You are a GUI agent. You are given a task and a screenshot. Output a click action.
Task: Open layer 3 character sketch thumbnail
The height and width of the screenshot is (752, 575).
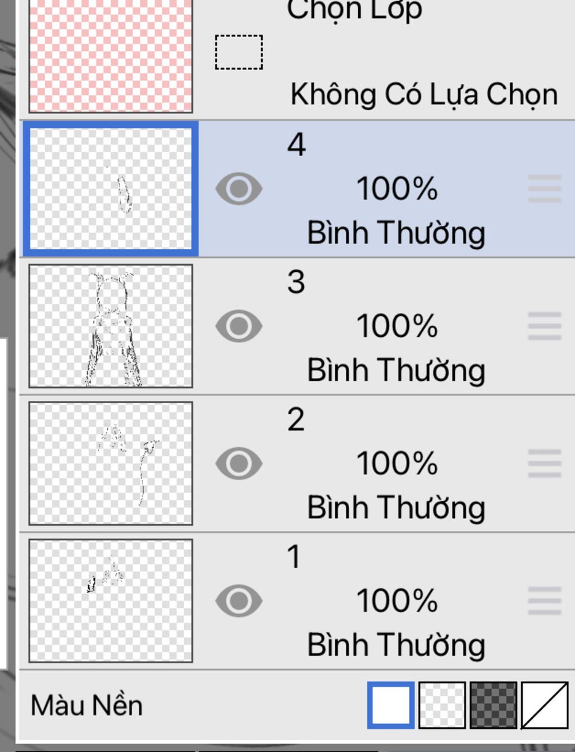[x=111, y=326]
